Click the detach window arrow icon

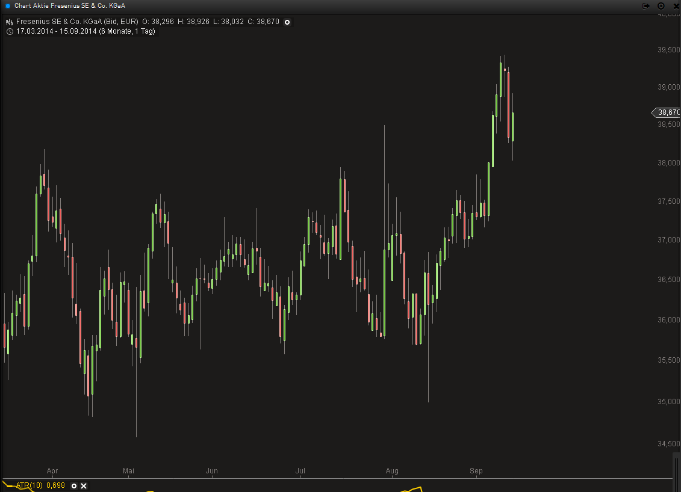coord(646,5)
